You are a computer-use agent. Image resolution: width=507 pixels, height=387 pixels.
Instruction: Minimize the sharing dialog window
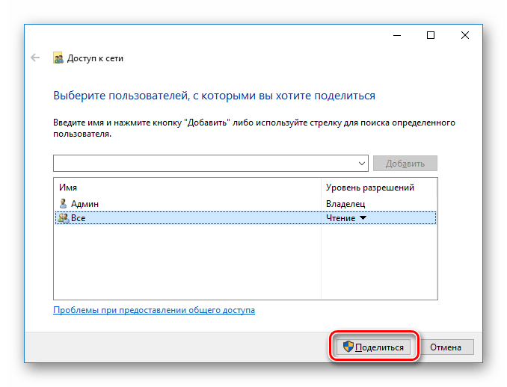pyautogui.click(x=397, y=35)
